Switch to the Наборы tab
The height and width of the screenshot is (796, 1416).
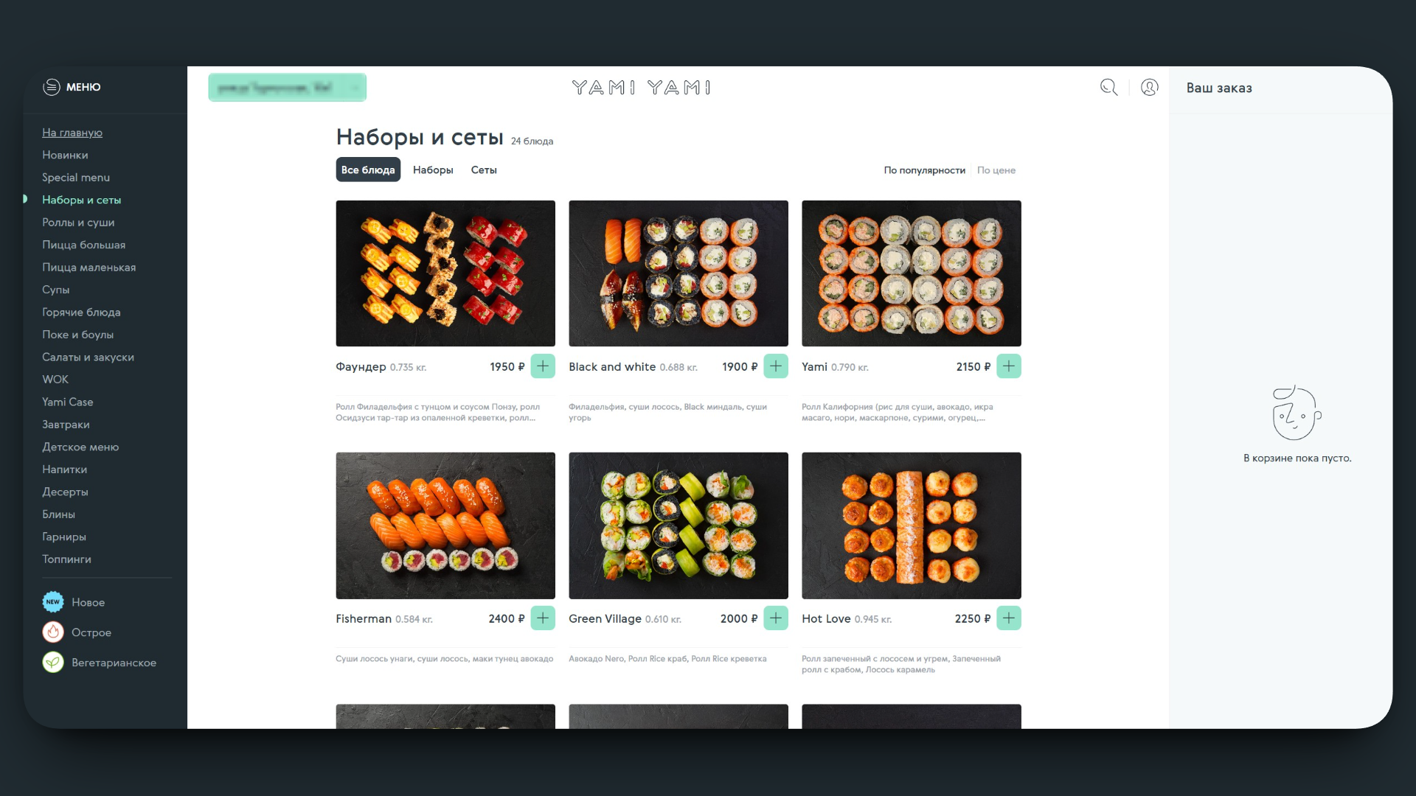click(x=433, y=170)
